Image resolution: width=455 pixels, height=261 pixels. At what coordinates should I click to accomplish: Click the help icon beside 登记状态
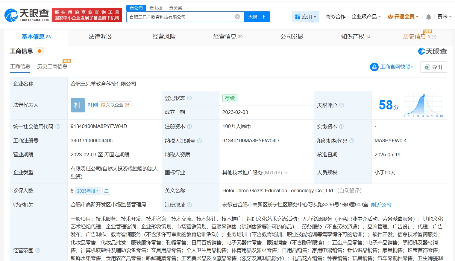[x=189, y=98]
